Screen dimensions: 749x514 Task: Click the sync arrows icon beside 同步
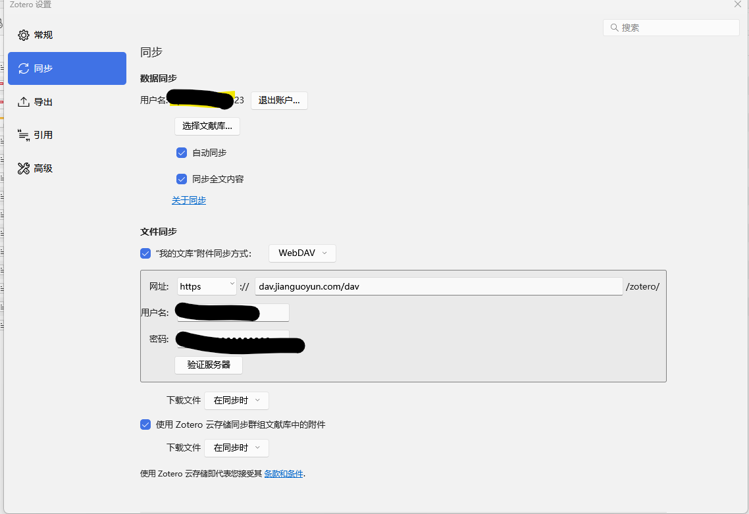point(24,68)
